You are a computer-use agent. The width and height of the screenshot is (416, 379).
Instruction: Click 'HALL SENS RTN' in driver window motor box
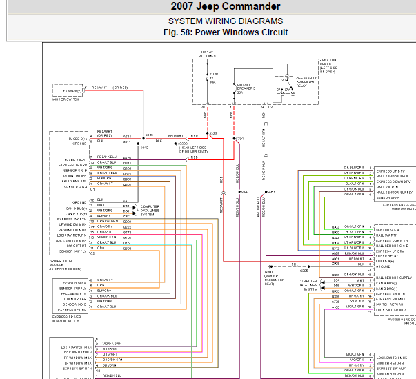(x=74, y=294)
